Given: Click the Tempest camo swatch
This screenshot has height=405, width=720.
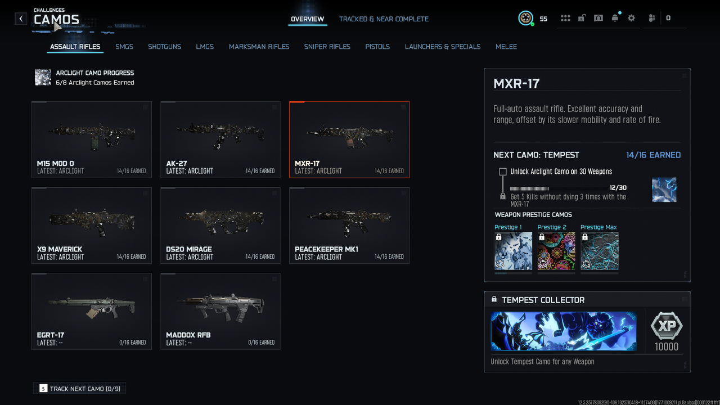Looking at the screenshot, I should [664, 190].
